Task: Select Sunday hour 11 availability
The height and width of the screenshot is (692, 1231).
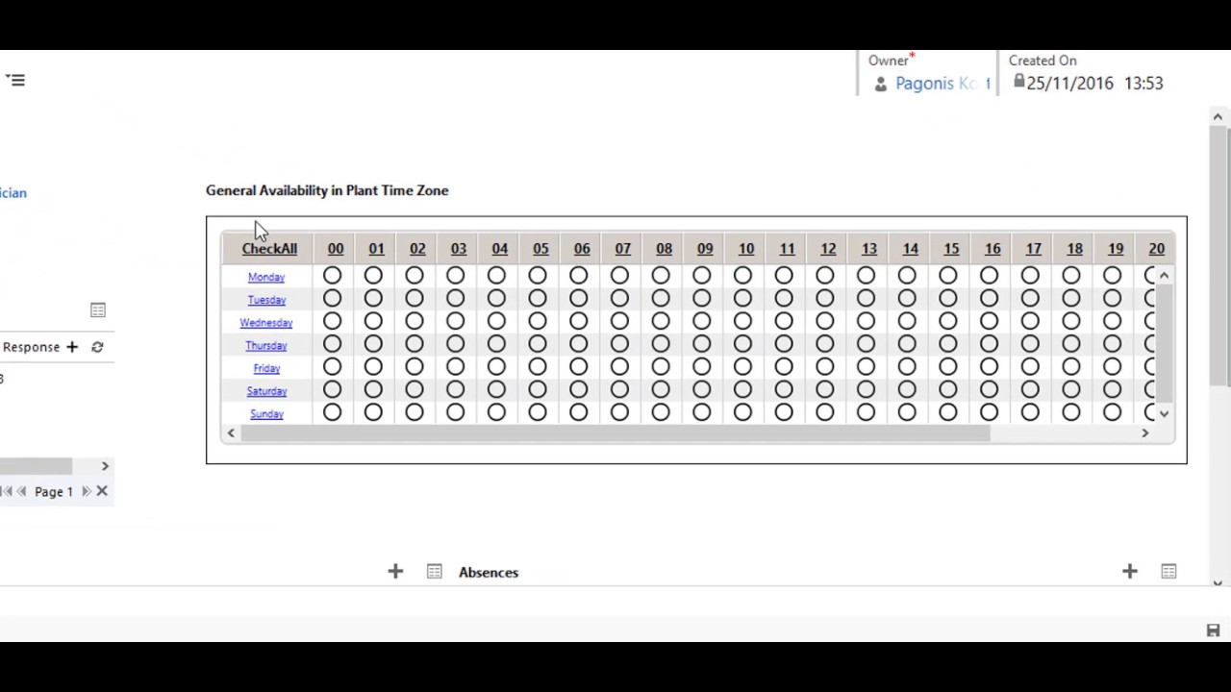Action: pos(784,412)
